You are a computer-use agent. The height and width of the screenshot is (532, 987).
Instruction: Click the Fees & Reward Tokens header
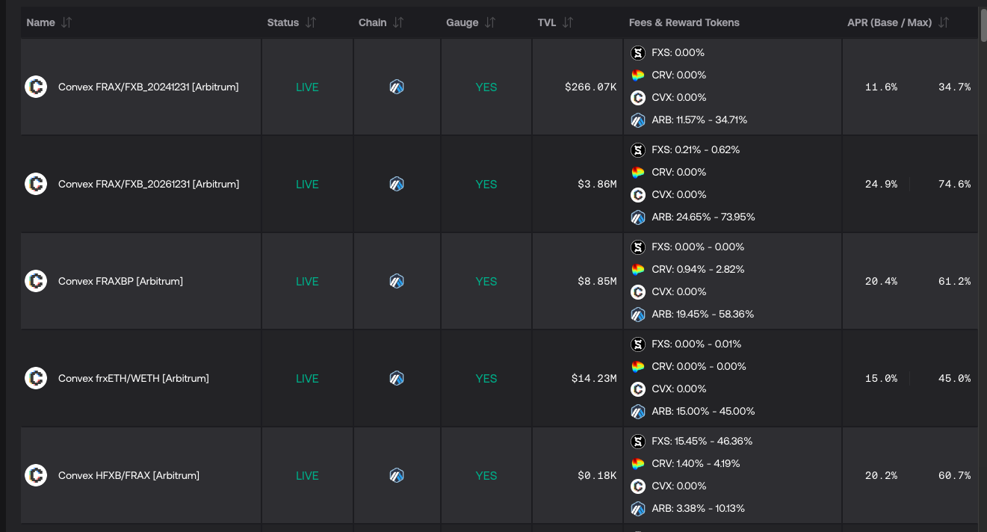684,22
